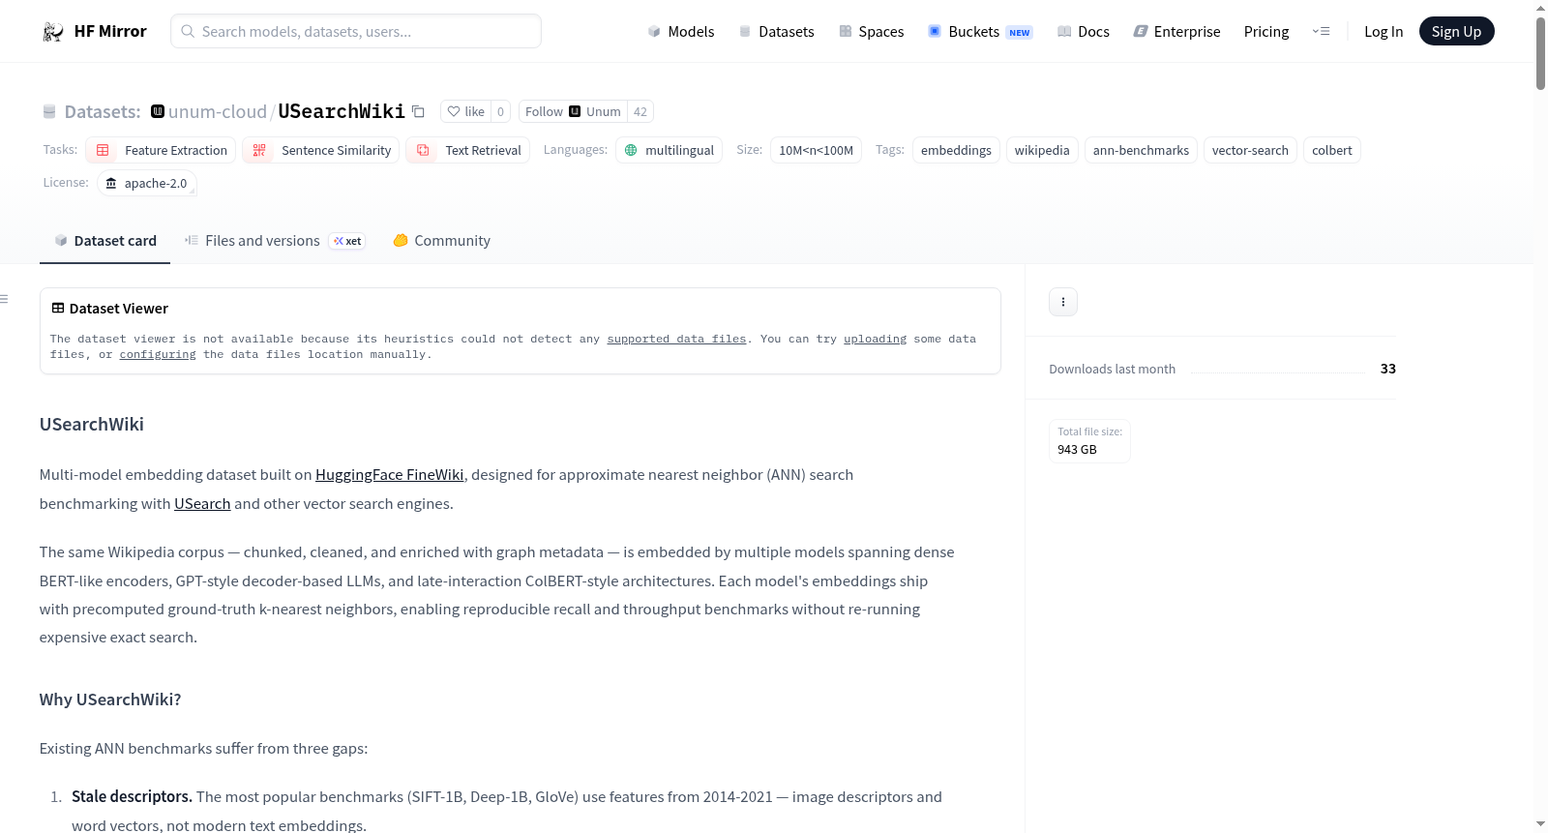
Task: Copy the dataset name USearchWiki
Action: pos(418,111)
